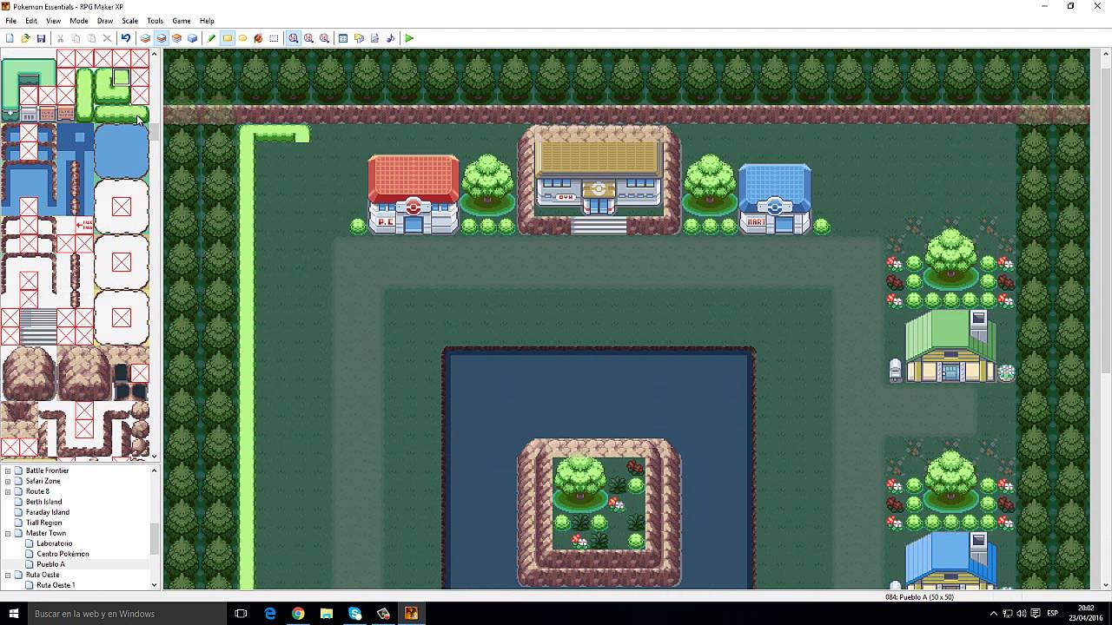Expand the Safari Zone map node

8,481
